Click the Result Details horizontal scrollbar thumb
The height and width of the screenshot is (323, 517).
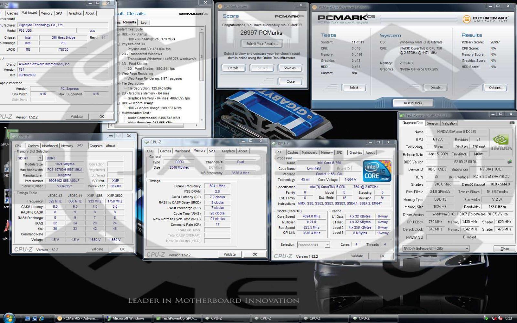[x=149, y=125]
